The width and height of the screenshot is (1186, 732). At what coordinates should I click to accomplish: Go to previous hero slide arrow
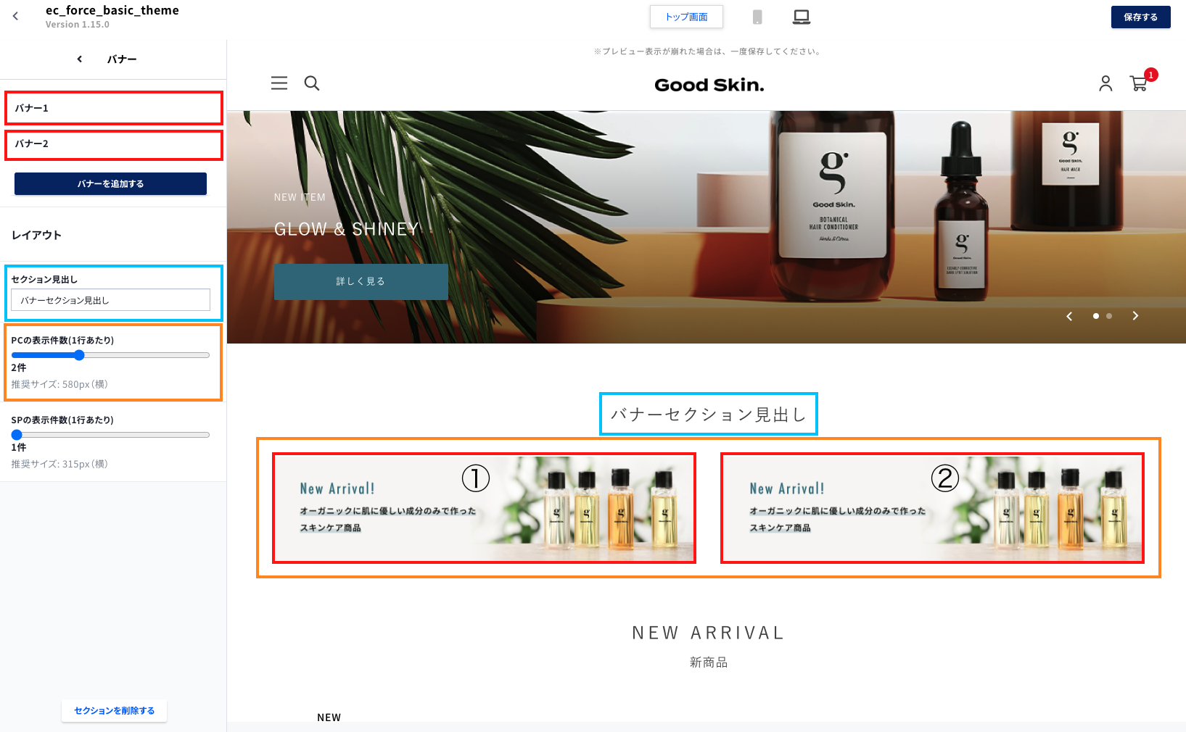(x=1069, y=316)
